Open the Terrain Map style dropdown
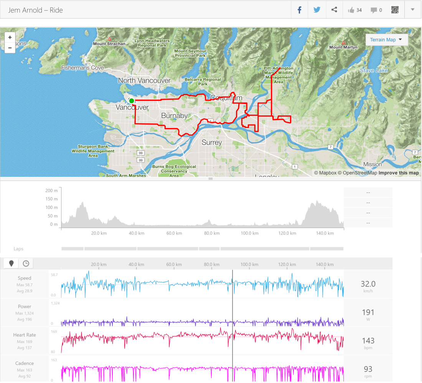The image size is (422, 383). point(386,39)
